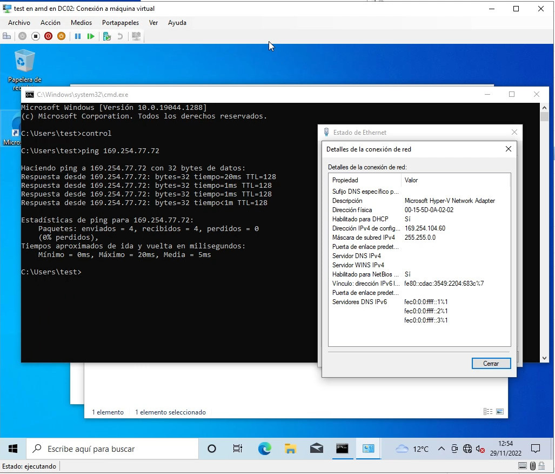
Task: Open File Explorer from the taskbar
Action: pos(291,449)
